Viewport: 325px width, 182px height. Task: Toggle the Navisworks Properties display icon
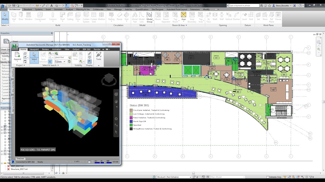pos(89,61)
